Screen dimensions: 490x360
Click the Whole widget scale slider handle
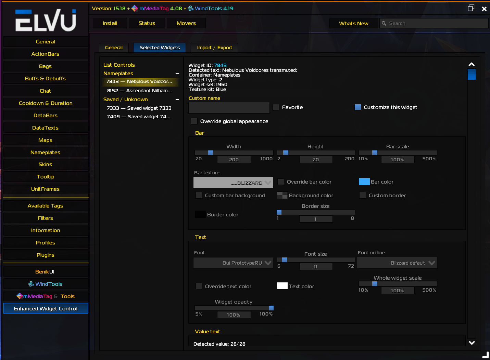point(375,284)
